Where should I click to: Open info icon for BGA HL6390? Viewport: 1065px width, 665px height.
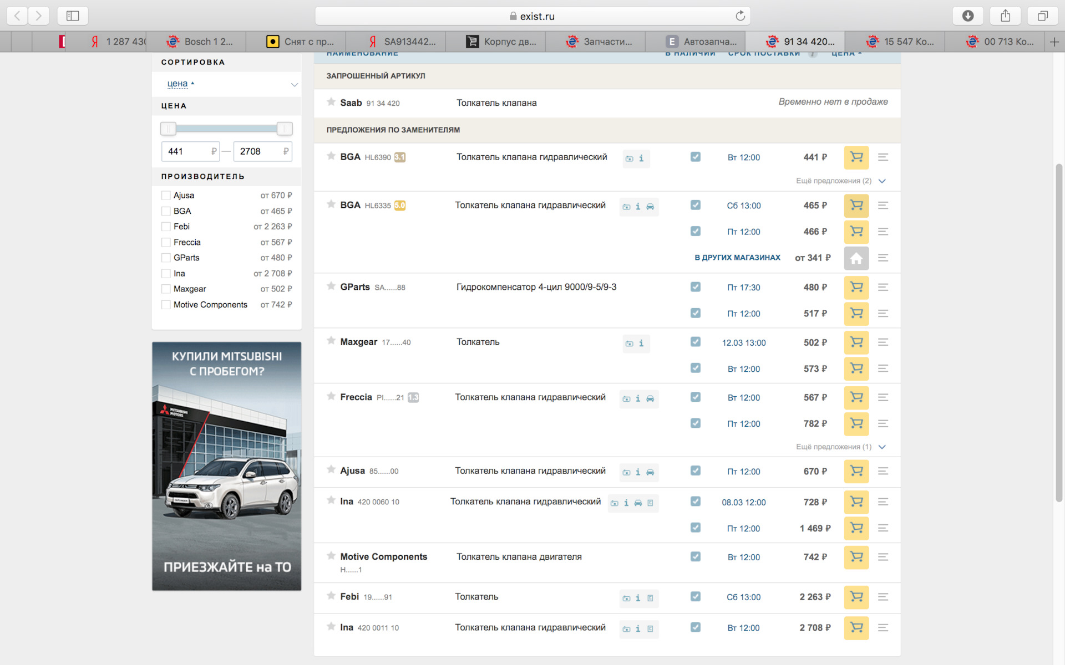[641, 158]
